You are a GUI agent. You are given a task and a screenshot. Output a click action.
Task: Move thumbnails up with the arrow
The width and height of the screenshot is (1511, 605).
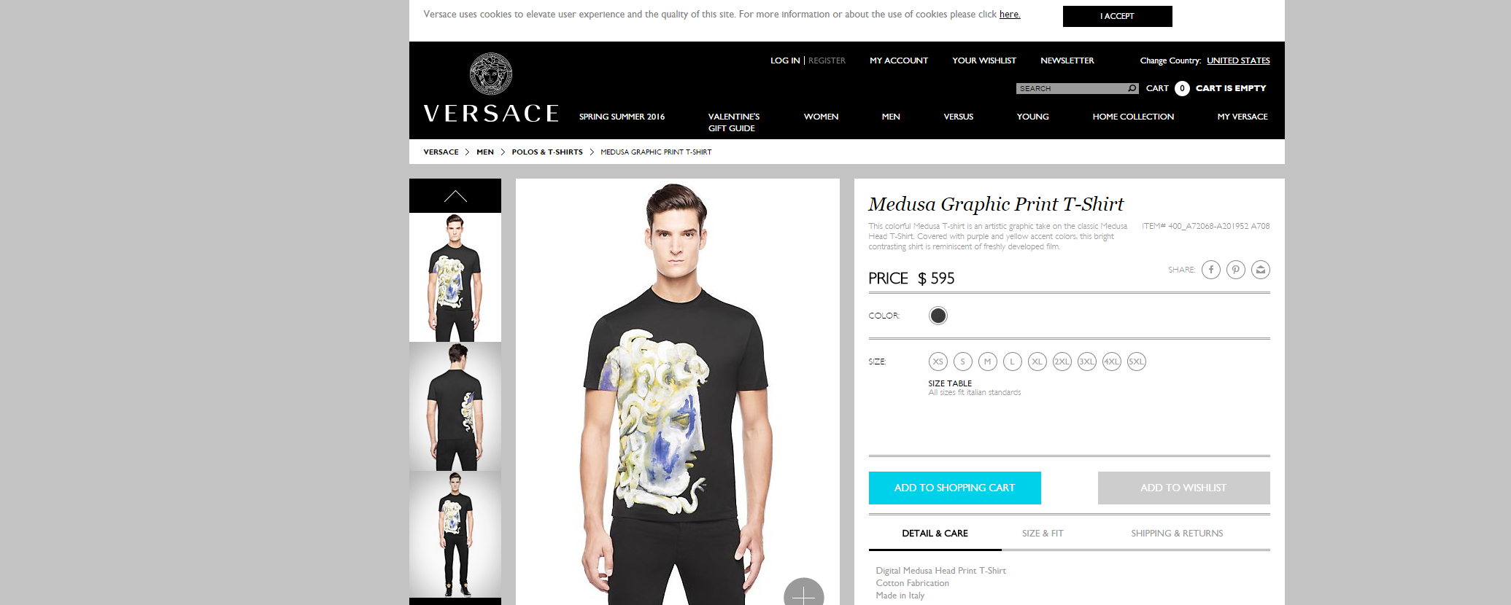pyautogui.click(x=455, y=195)
